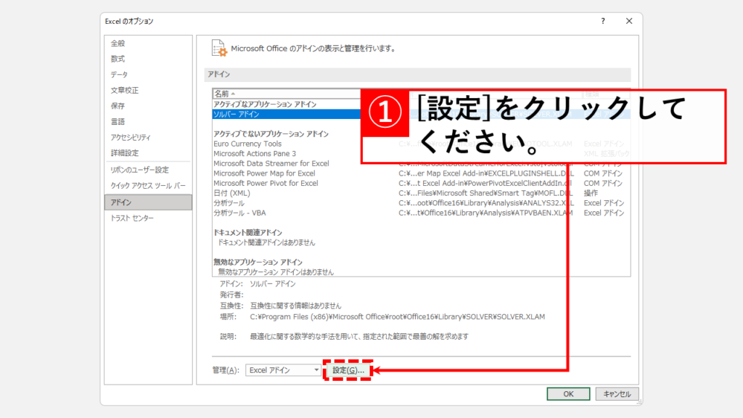Switch to the 数式 category

[118, 59]
